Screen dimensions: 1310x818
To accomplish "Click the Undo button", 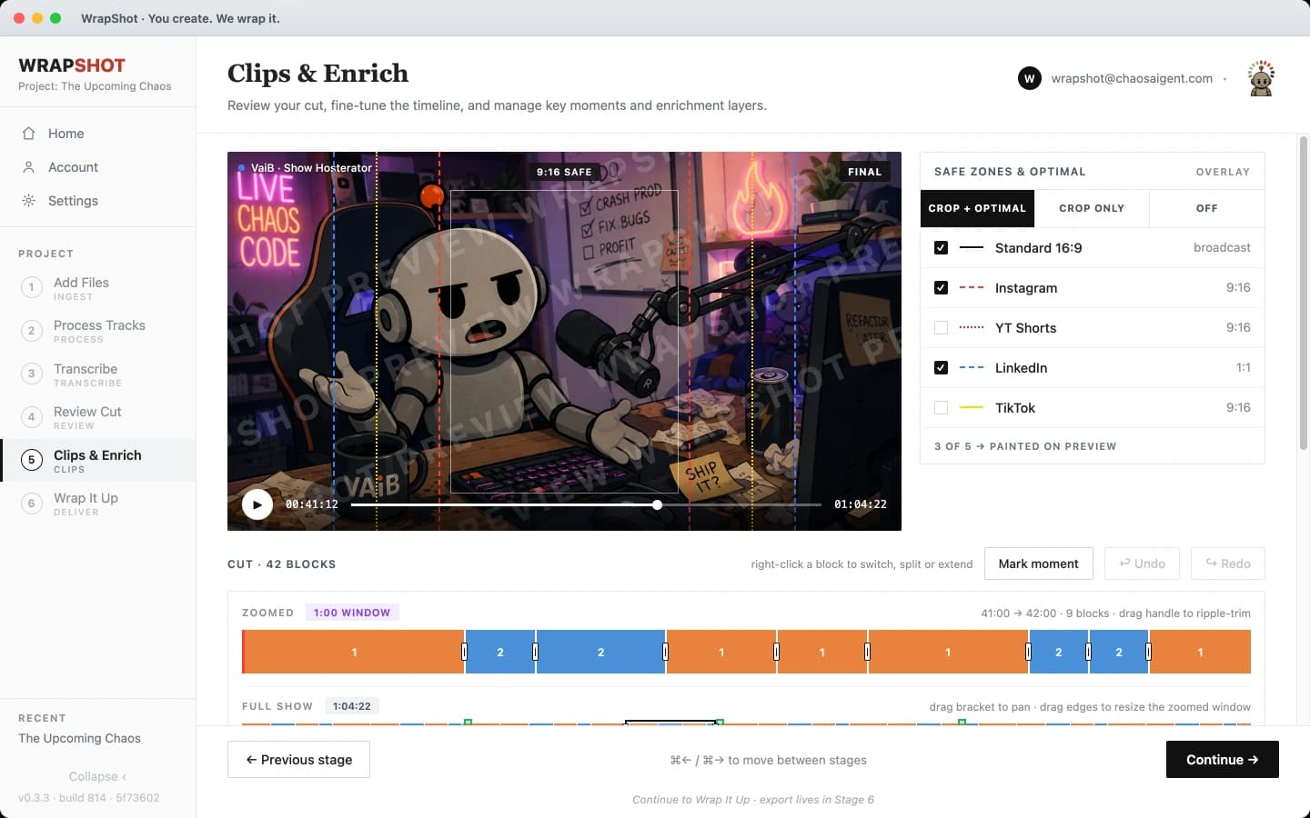I will tap(1142, 564).
